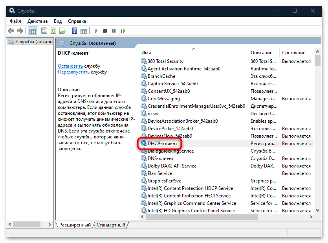The image size is (328, 243).
Task: Open the blue Help toolbar icon
Action: click(74, 31)
